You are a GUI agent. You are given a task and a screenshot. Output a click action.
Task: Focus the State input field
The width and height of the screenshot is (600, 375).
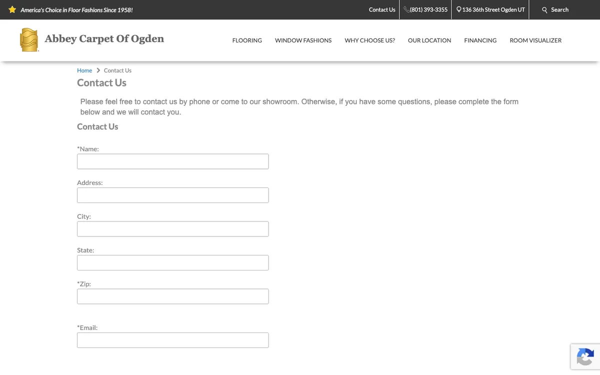172,262
